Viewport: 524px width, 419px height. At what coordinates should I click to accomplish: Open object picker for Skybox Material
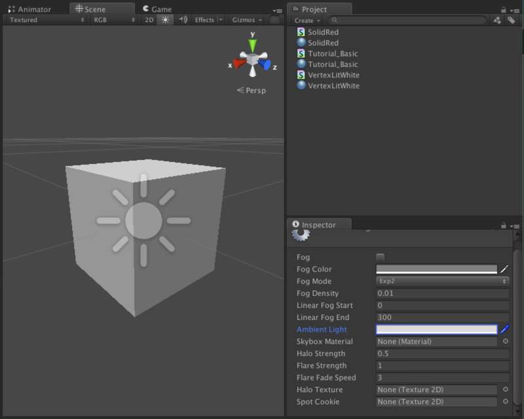(x=505, y=341)
